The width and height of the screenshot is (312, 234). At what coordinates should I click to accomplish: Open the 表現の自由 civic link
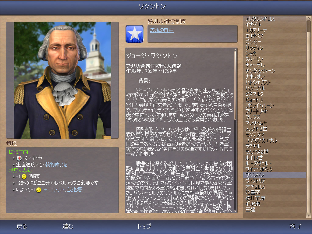coord(162,30)
